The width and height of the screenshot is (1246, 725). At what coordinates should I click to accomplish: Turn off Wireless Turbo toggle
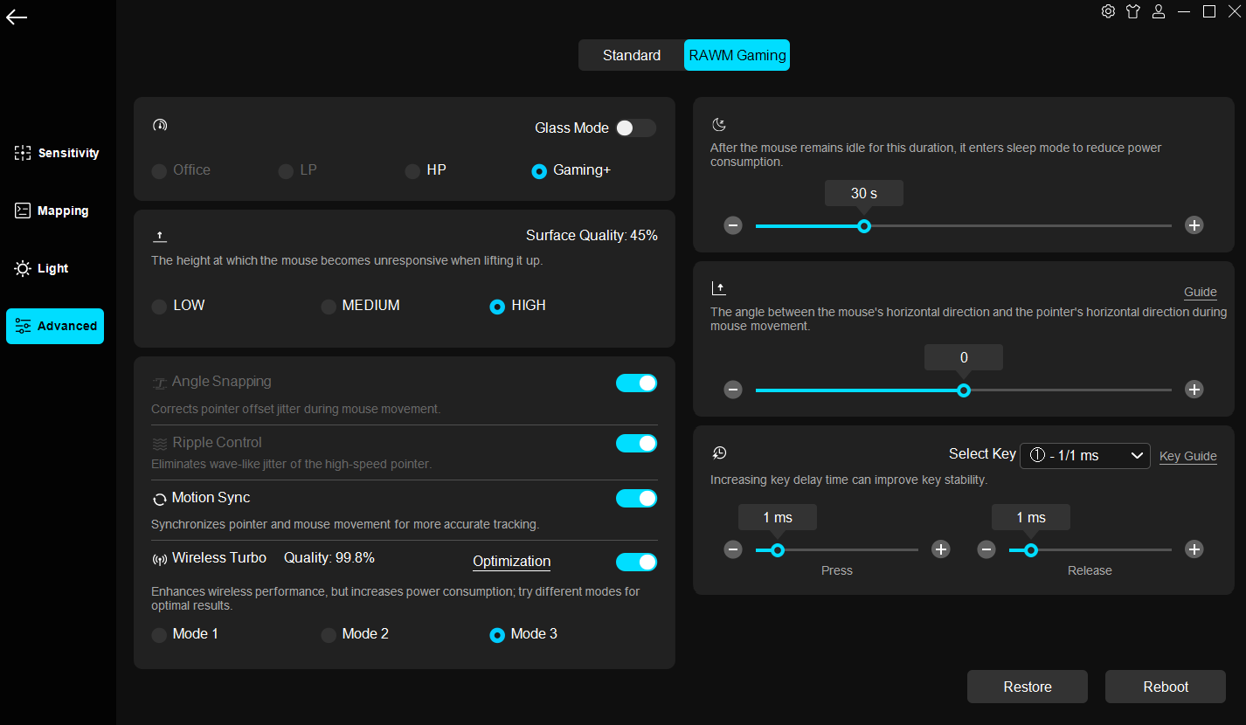(x=636, y=562)
